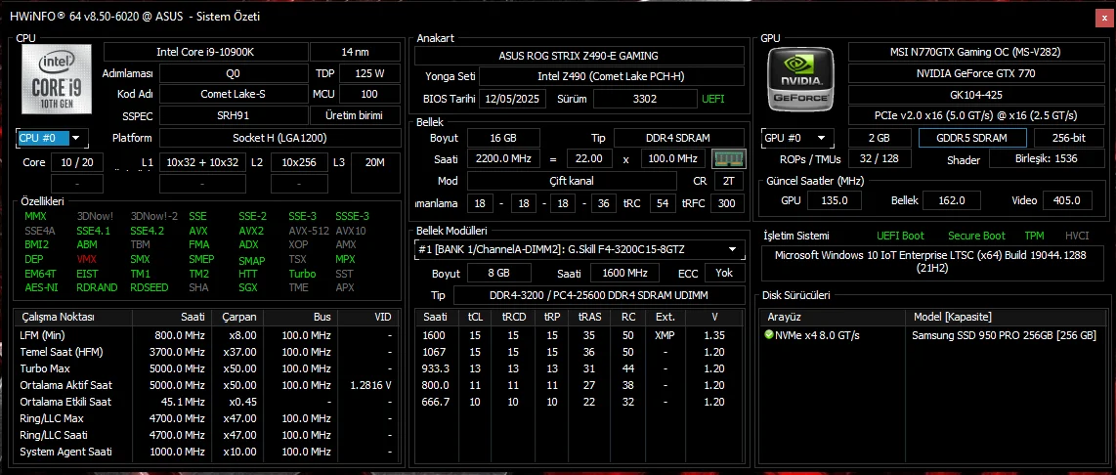Screen dimensions: 1116x475
Task: Select the Comet Lake-S code name field
Action: point(234,94)
